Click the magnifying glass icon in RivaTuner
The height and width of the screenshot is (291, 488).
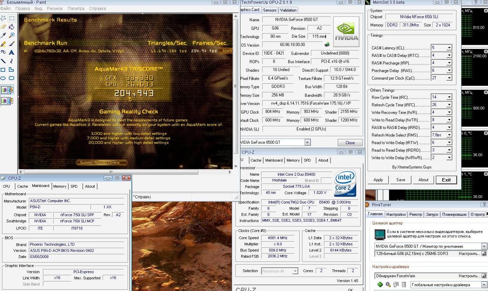388,284
